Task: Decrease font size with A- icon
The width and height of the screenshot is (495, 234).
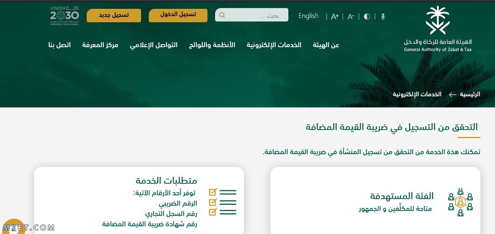Action: coord(350,16)
